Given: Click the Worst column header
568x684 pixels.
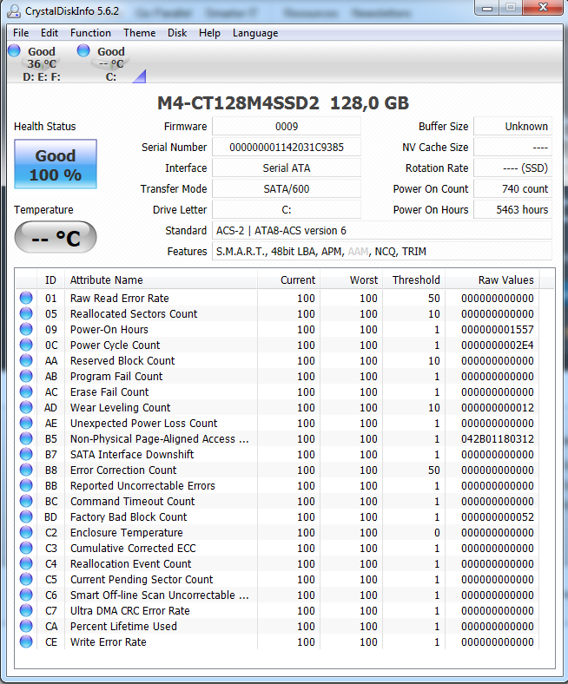Looking at the screenshot, I should 352,280.
